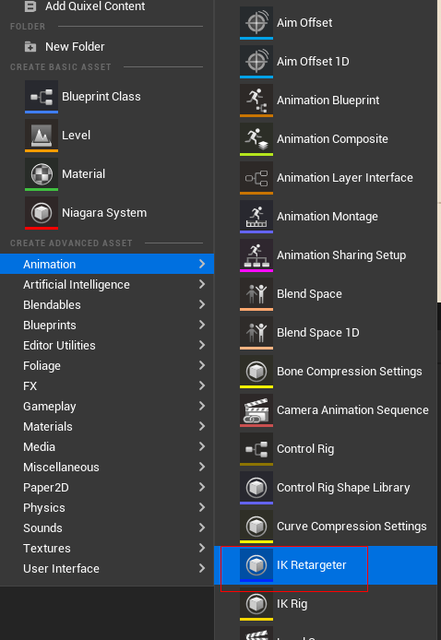Click the IK Retargeter icon

[x=256, y=565]
